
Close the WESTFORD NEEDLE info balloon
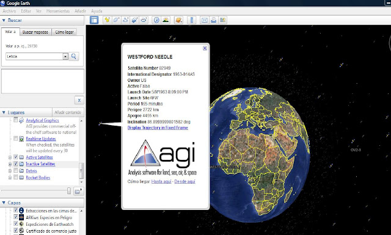[205, 48]
